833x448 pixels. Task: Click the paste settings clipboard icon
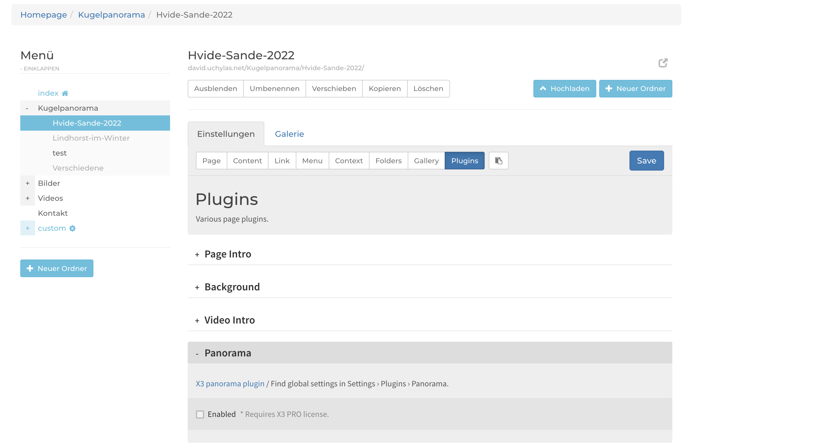click(x=498, y=161)
